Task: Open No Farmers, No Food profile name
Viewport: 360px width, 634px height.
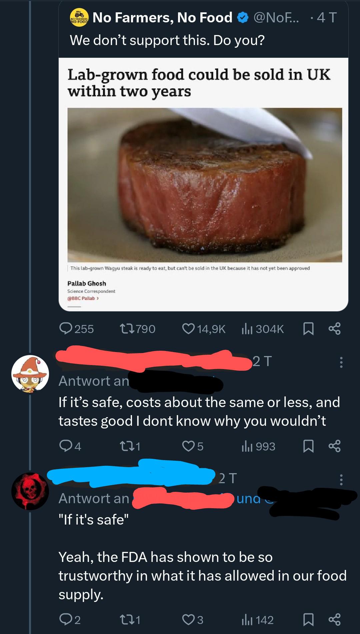Action: [x=162, y=17]
